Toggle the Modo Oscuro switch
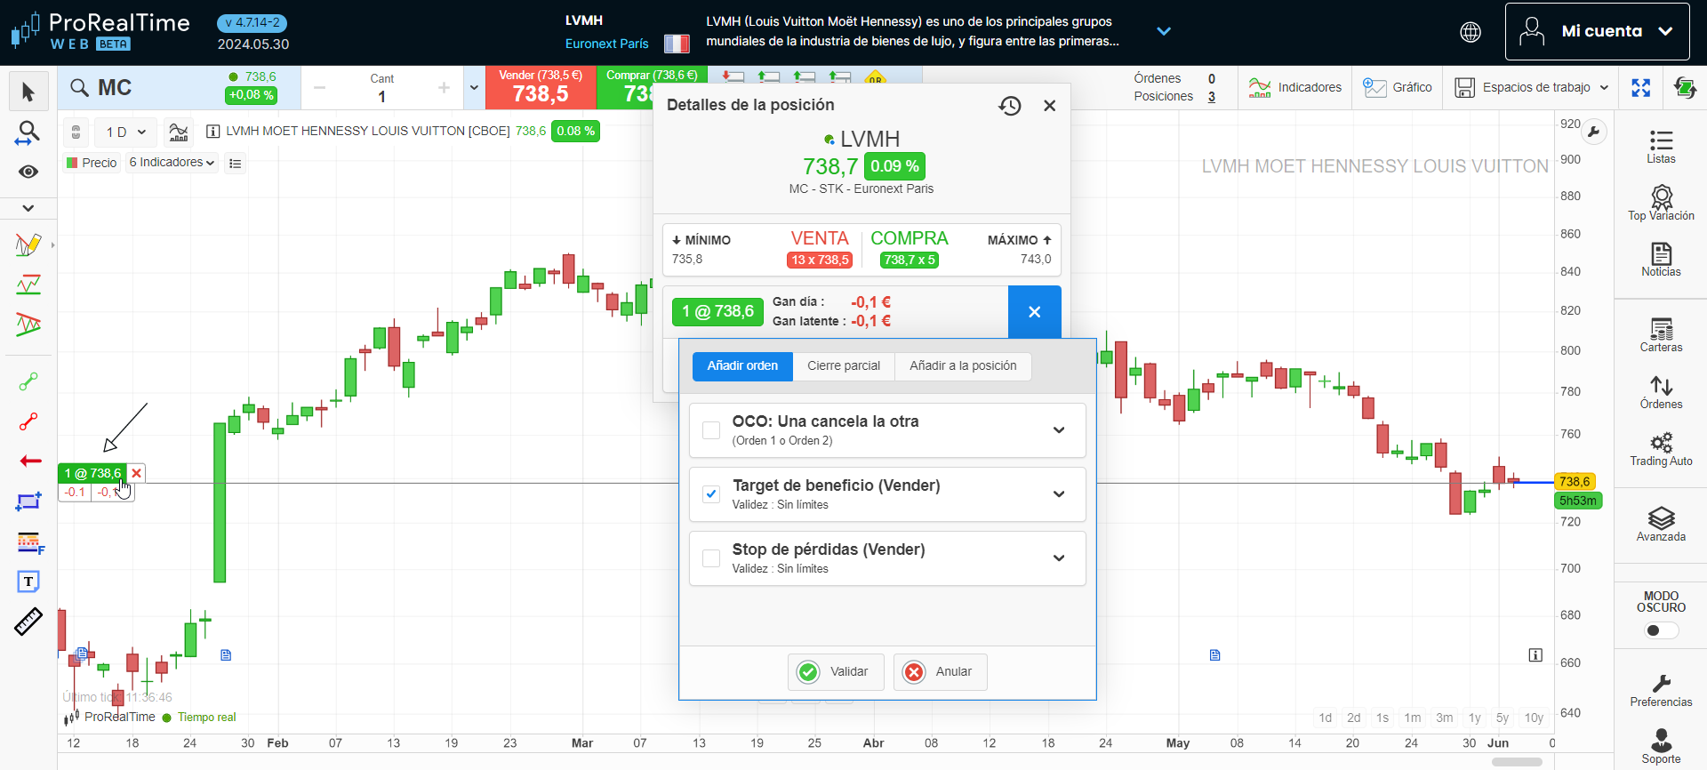The height and width of the screenshot is (770, 1707). (x=1661, y=630)
